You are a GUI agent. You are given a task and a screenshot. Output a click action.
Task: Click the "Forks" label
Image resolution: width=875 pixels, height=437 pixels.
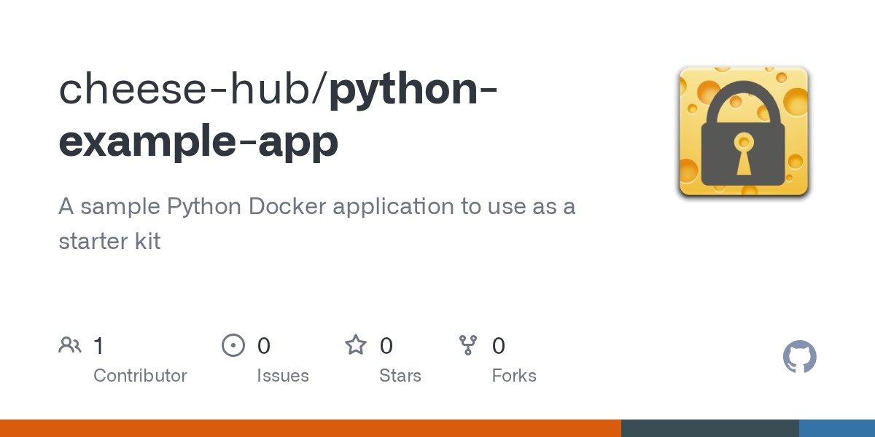514,376
